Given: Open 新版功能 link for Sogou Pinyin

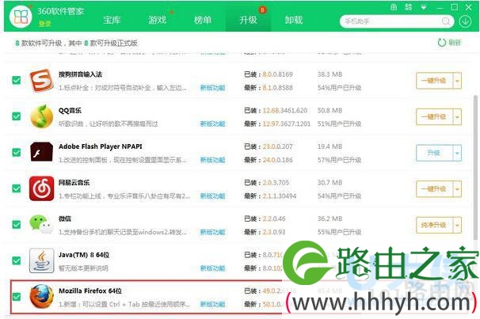Looking at the screenshot, I should (213, 88).
